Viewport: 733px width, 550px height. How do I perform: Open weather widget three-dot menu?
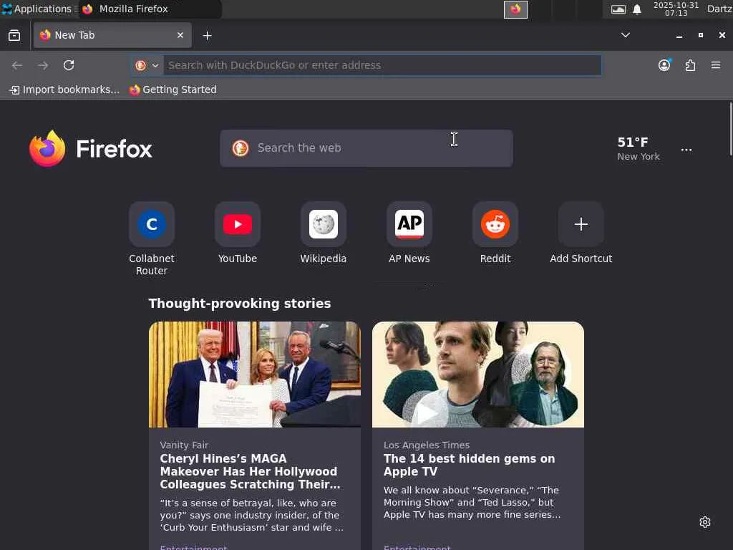pos(686,150)
